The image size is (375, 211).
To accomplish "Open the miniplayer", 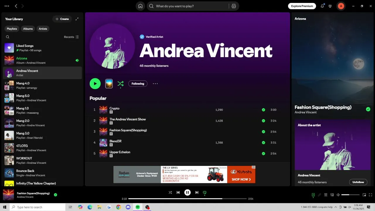I will [x=364, y=195].
